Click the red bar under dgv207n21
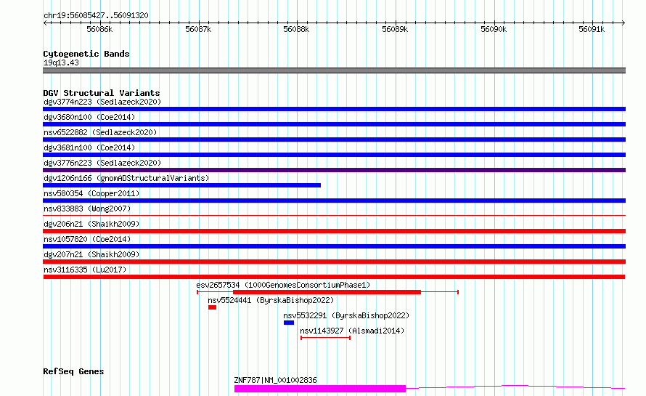646x396 pixels. pyautogui.click(x=334, y=262)
